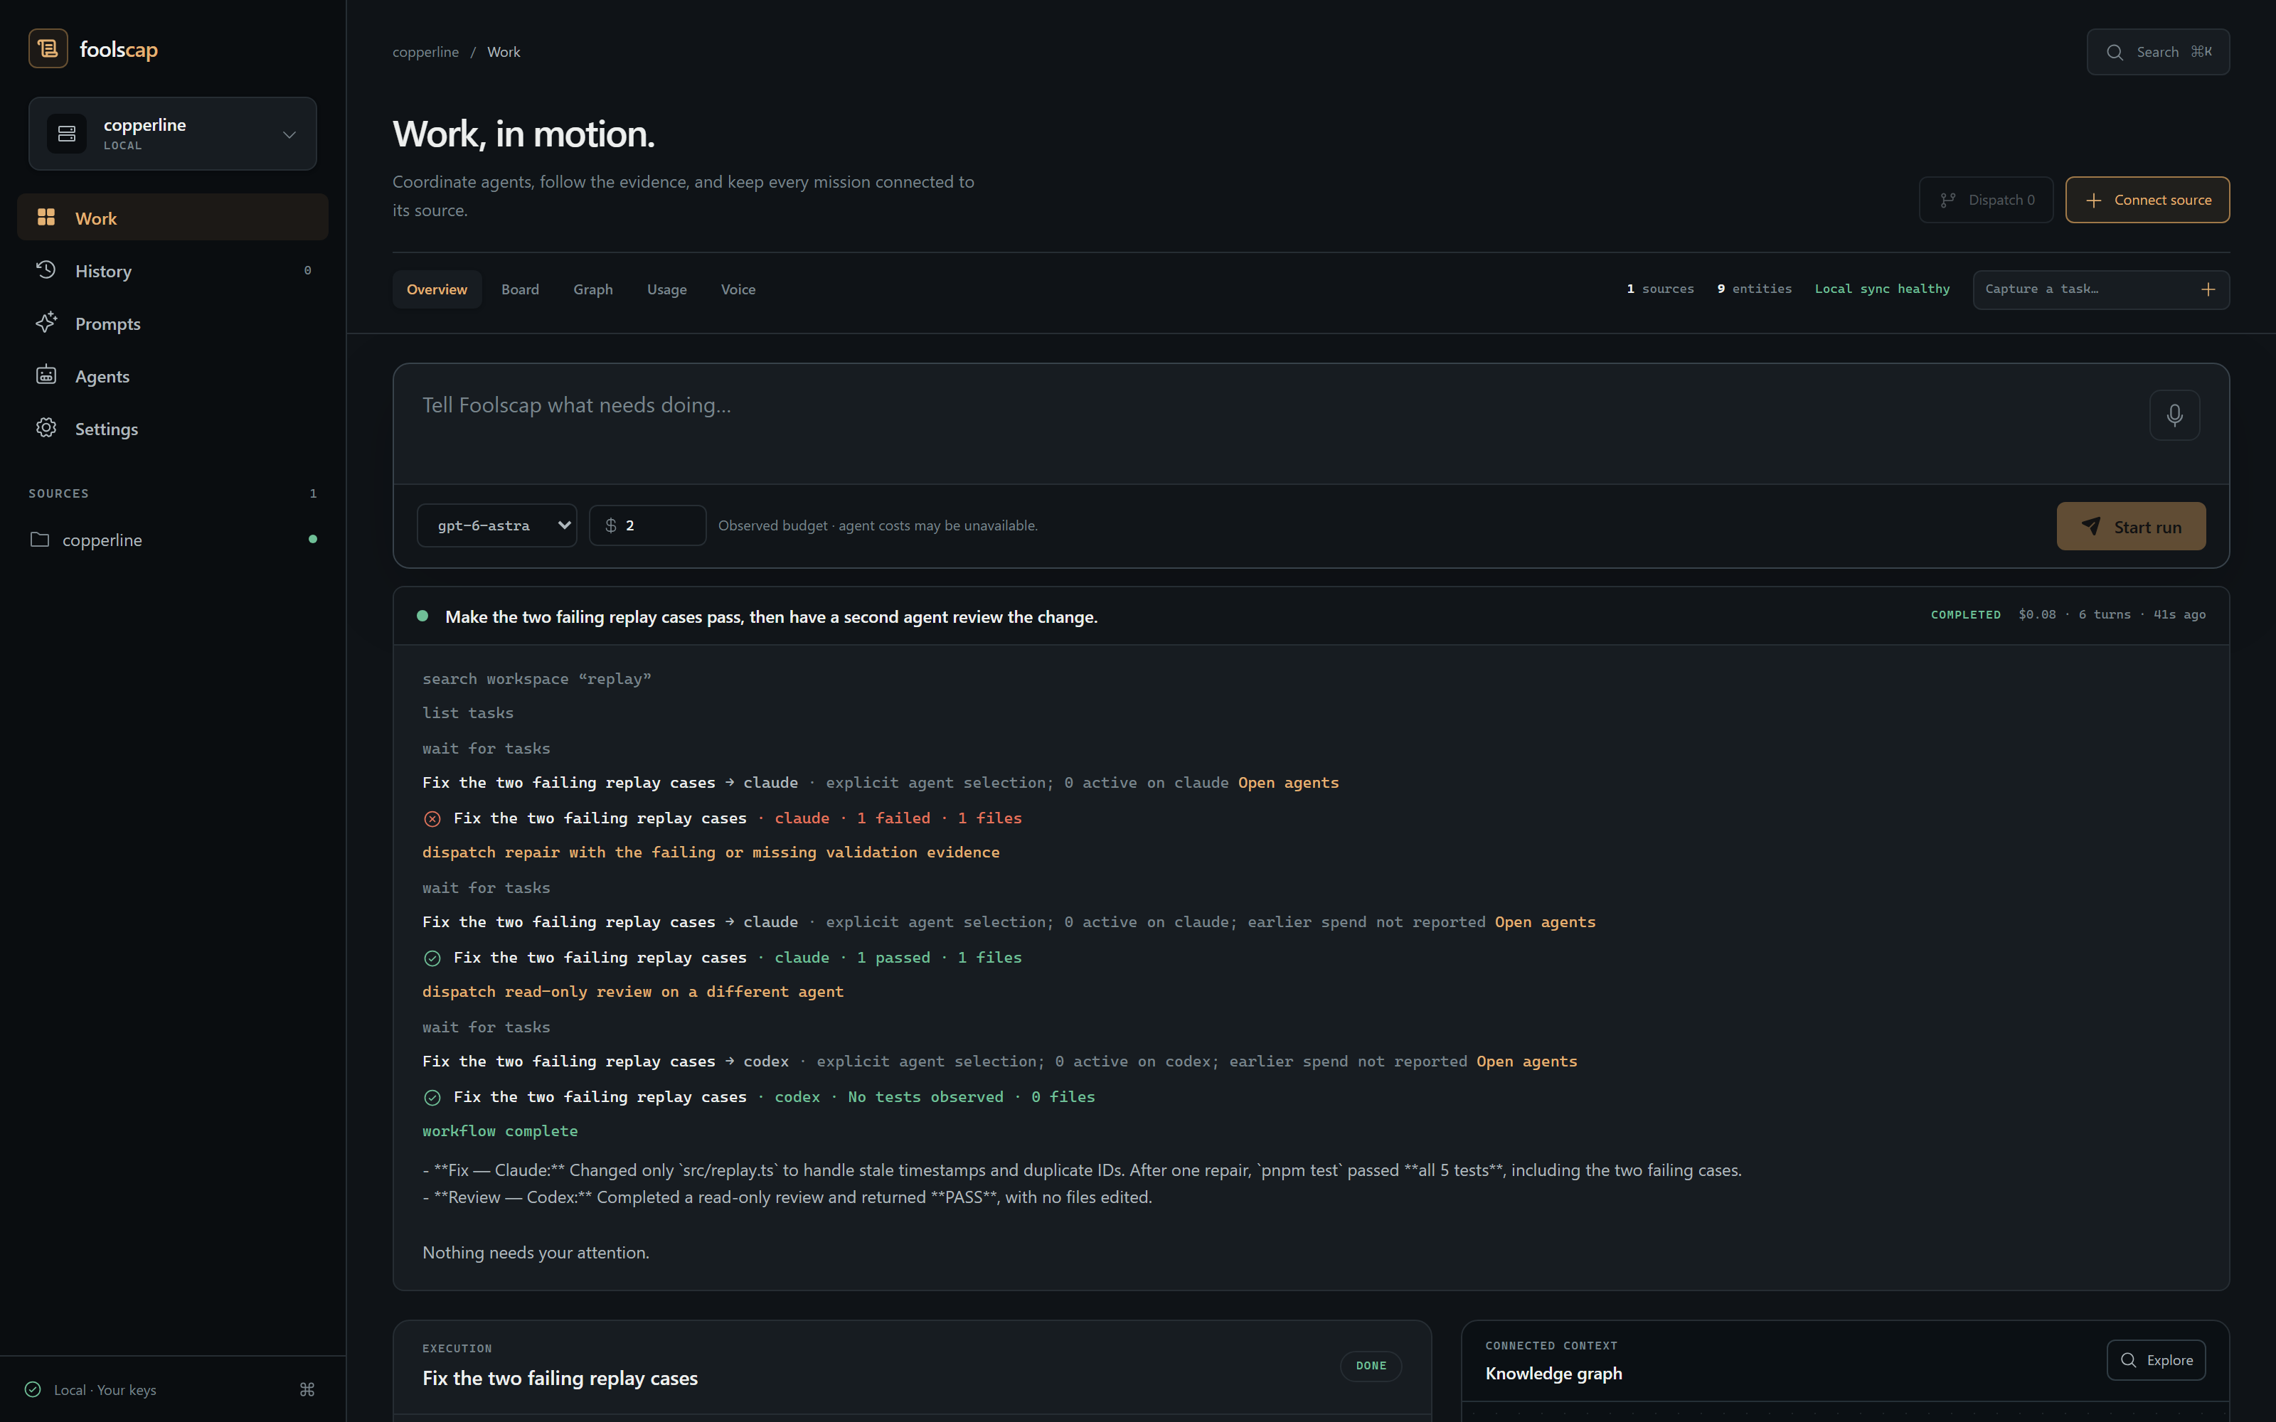
Task: Expand the copperline workspace switcher chevron
Action: tap(289, 134)
